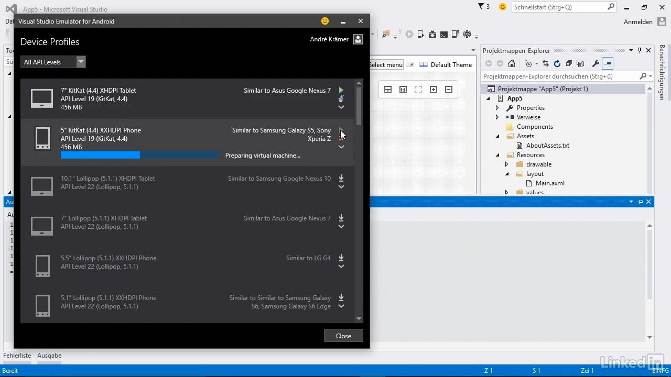
Task: Open the Default Theme selector
Action: click(x=446, y=64)
